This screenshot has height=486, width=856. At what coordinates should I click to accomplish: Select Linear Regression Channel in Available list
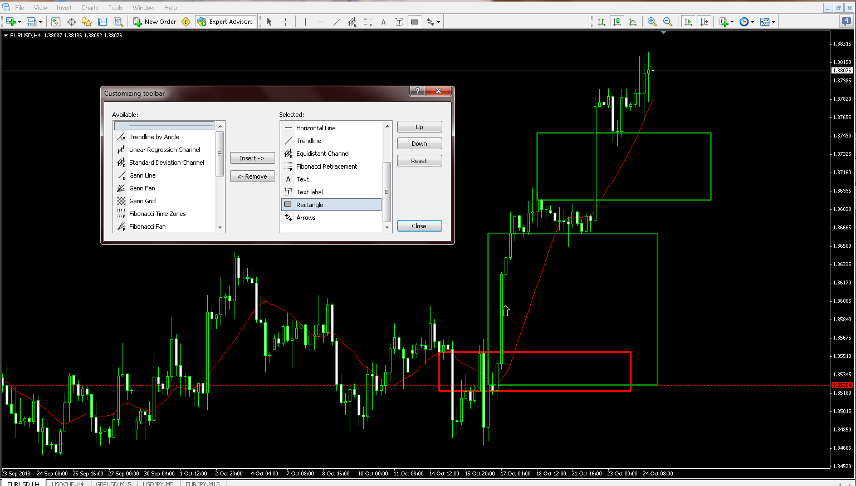pos(164,150)
